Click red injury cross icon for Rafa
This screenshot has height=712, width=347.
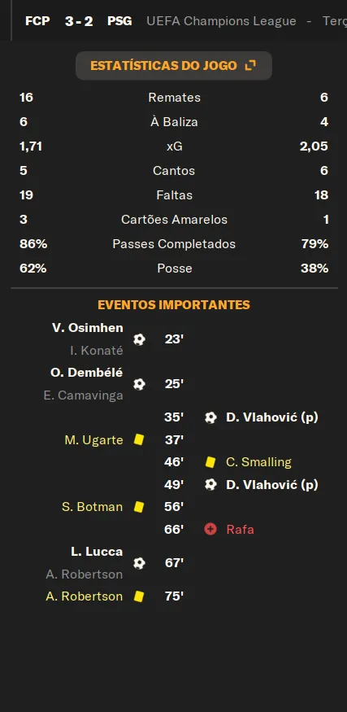click(210, 529)
